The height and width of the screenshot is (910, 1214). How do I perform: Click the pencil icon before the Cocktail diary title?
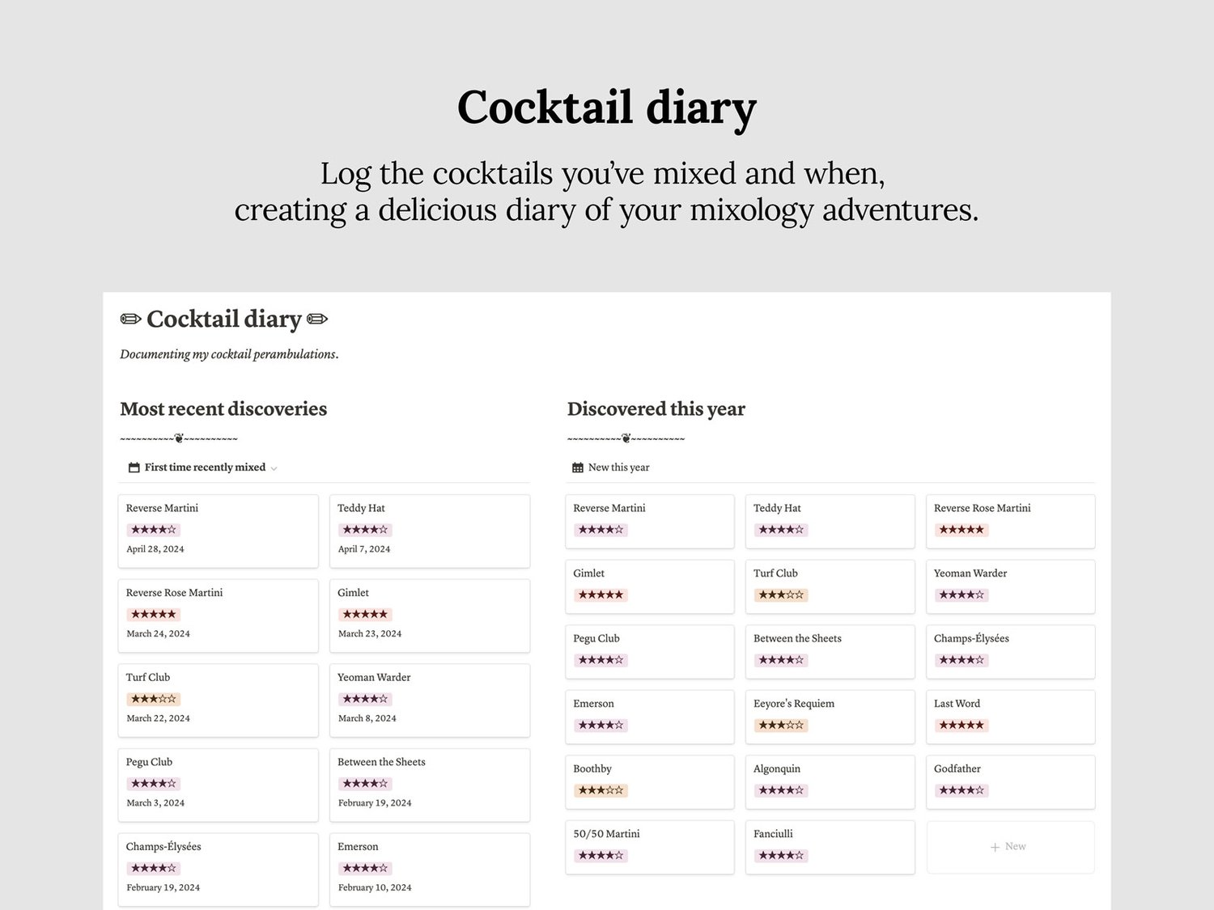(x=130, y=320)
